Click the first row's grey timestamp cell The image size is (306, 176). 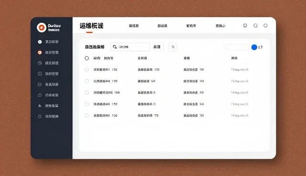[x=240, y=70]
